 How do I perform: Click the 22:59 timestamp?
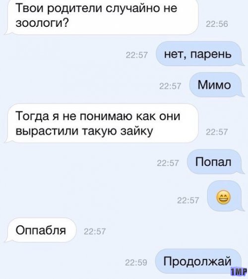point(136,263)
